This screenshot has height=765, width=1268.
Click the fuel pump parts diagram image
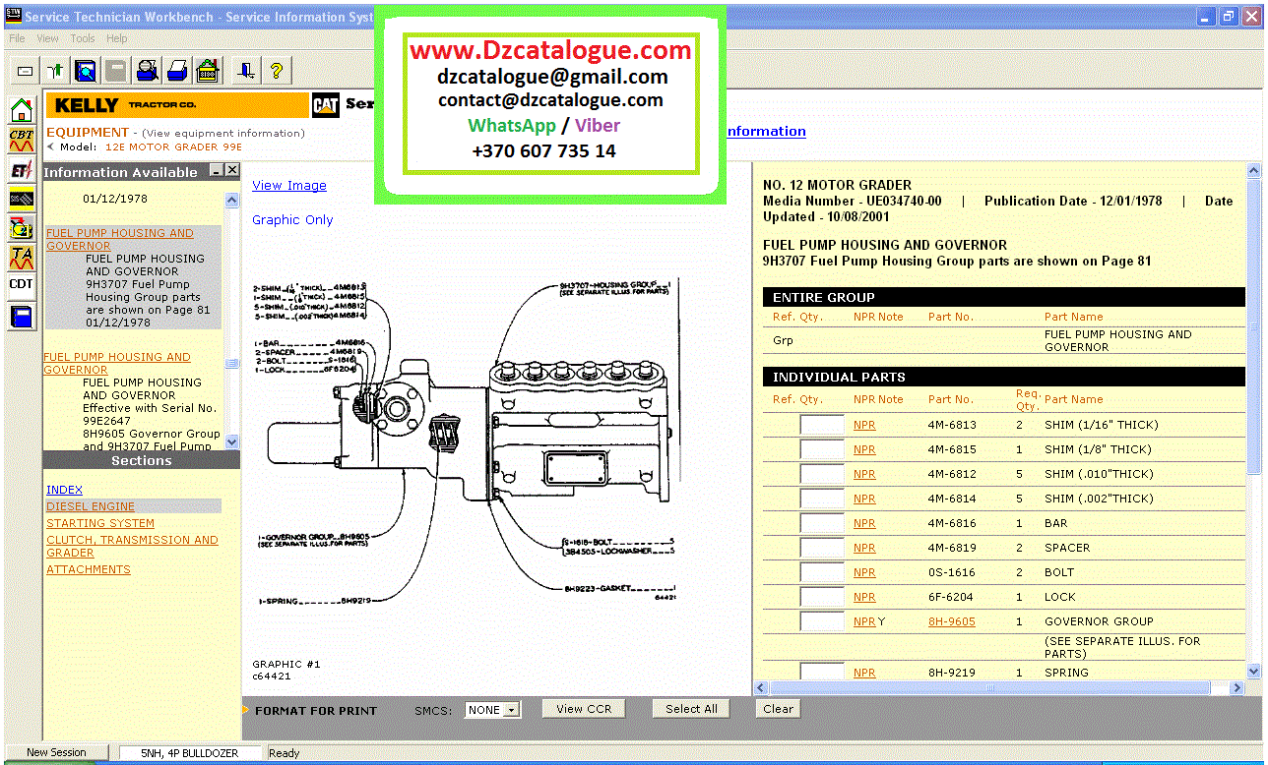[x=465, y=441]
